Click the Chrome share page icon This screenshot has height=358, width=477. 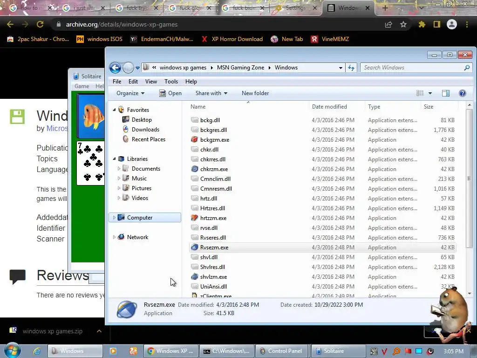coord(388,25)
